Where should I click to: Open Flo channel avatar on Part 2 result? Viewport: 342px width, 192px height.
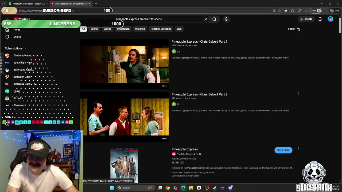[174, 104]
